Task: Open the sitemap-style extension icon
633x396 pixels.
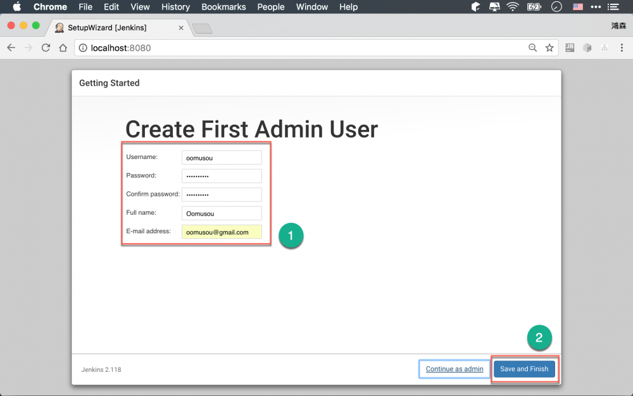Action: click(604, 48)
